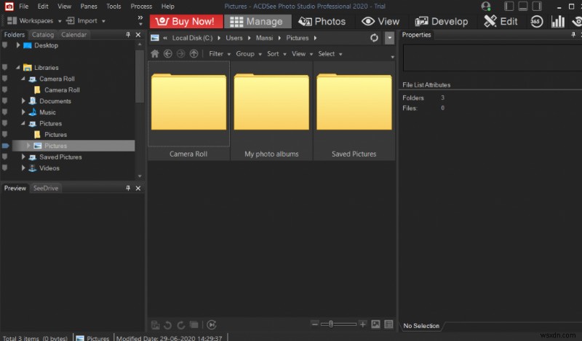Open the File menu
The image size is (582, 341).
(24, 7)
